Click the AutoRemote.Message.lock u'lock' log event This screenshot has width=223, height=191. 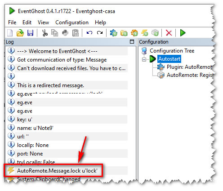pos(57,171)
